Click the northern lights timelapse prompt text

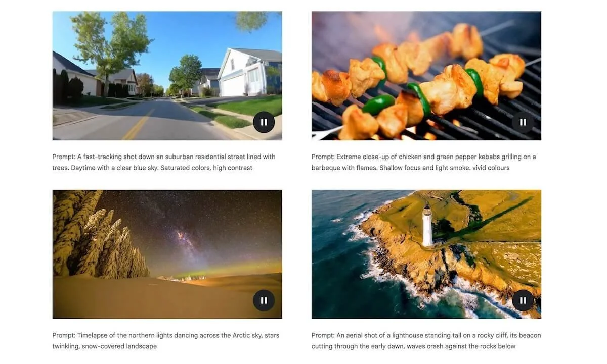point(165,341)
